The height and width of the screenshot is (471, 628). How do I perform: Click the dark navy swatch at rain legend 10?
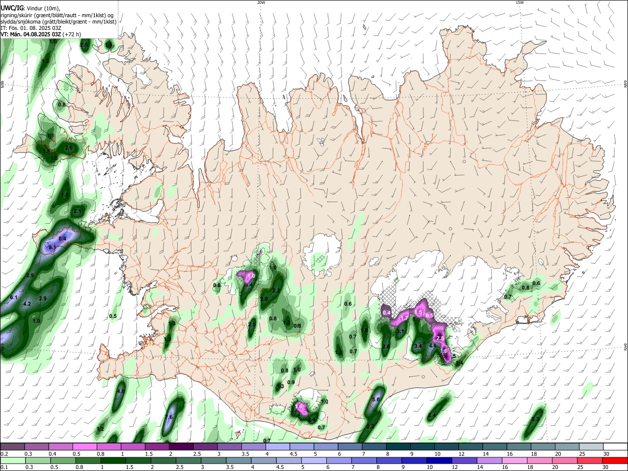coord(439,461)
